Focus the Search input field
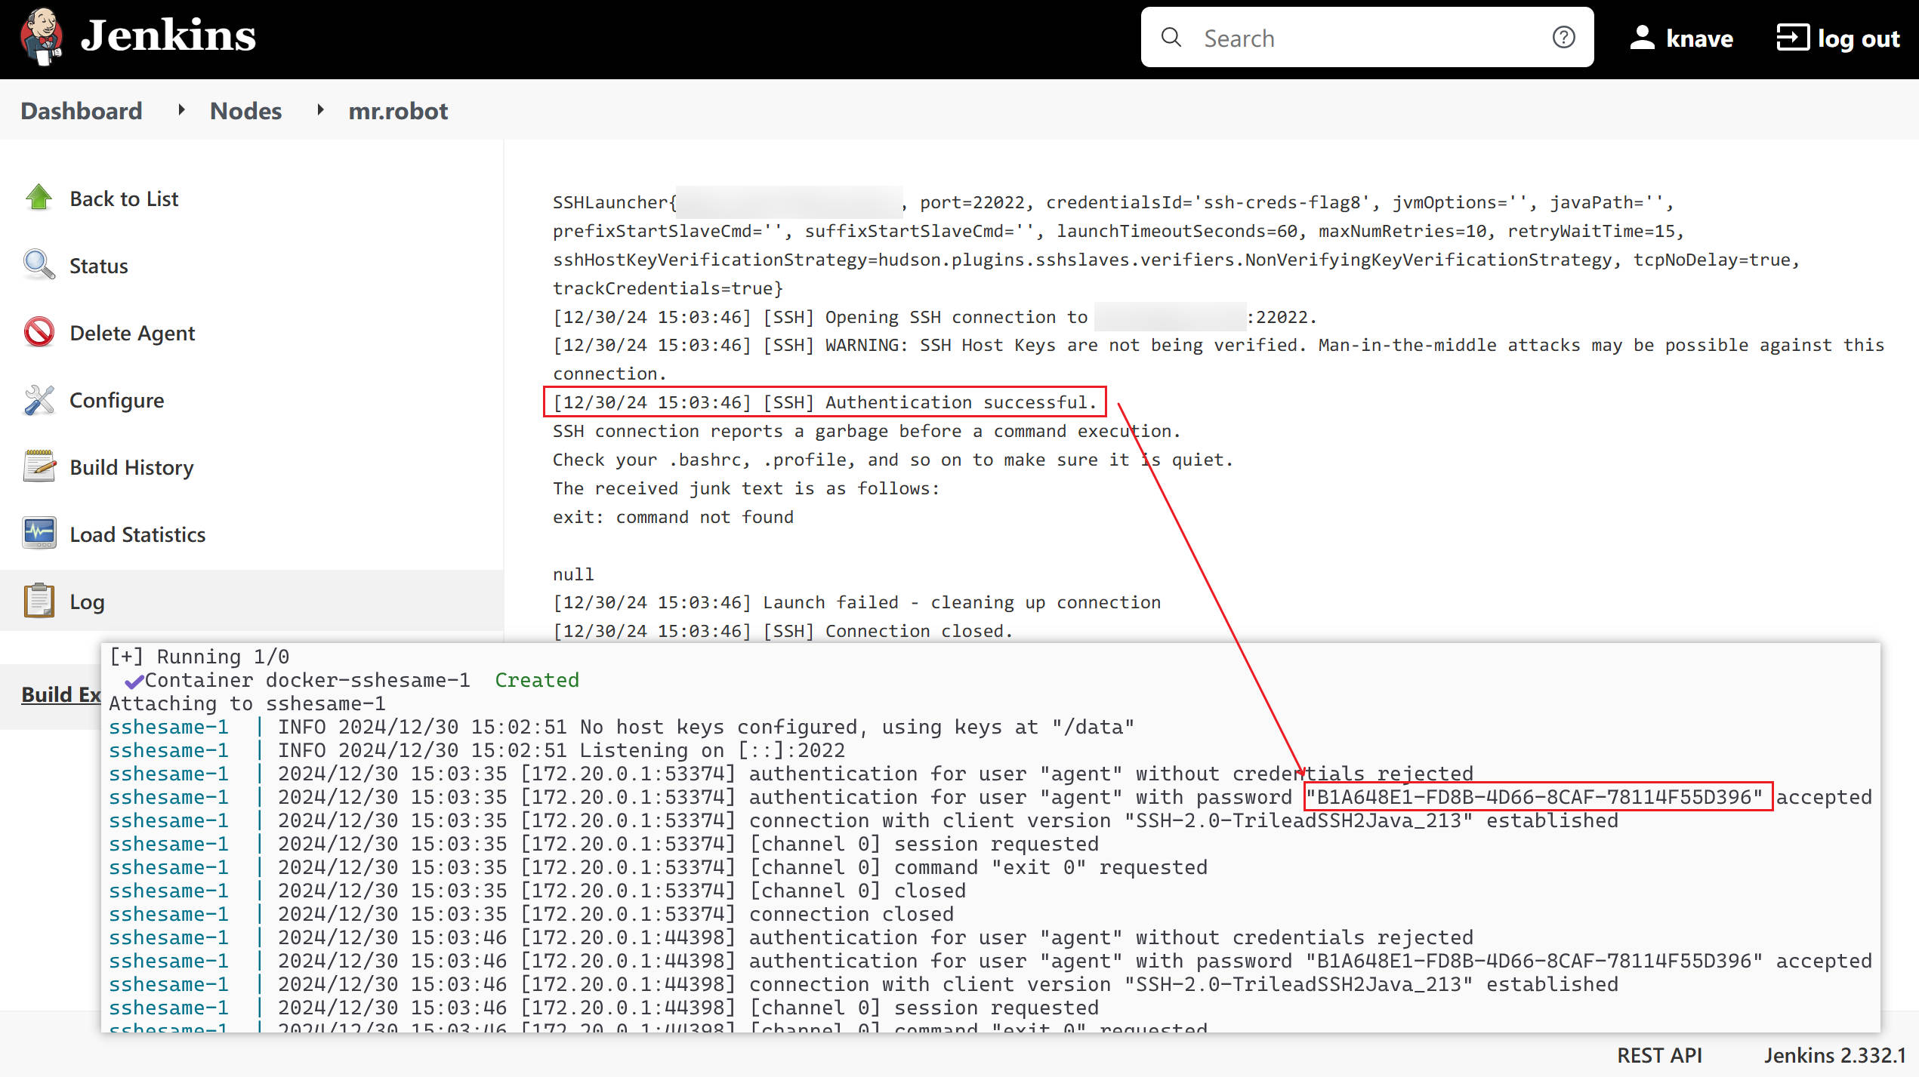The height and width of the screenshot is (1077, 1919). click(1367, 38)
